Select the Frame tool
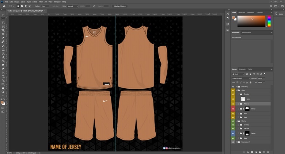 pyautogui.click(x=3, y=34)
